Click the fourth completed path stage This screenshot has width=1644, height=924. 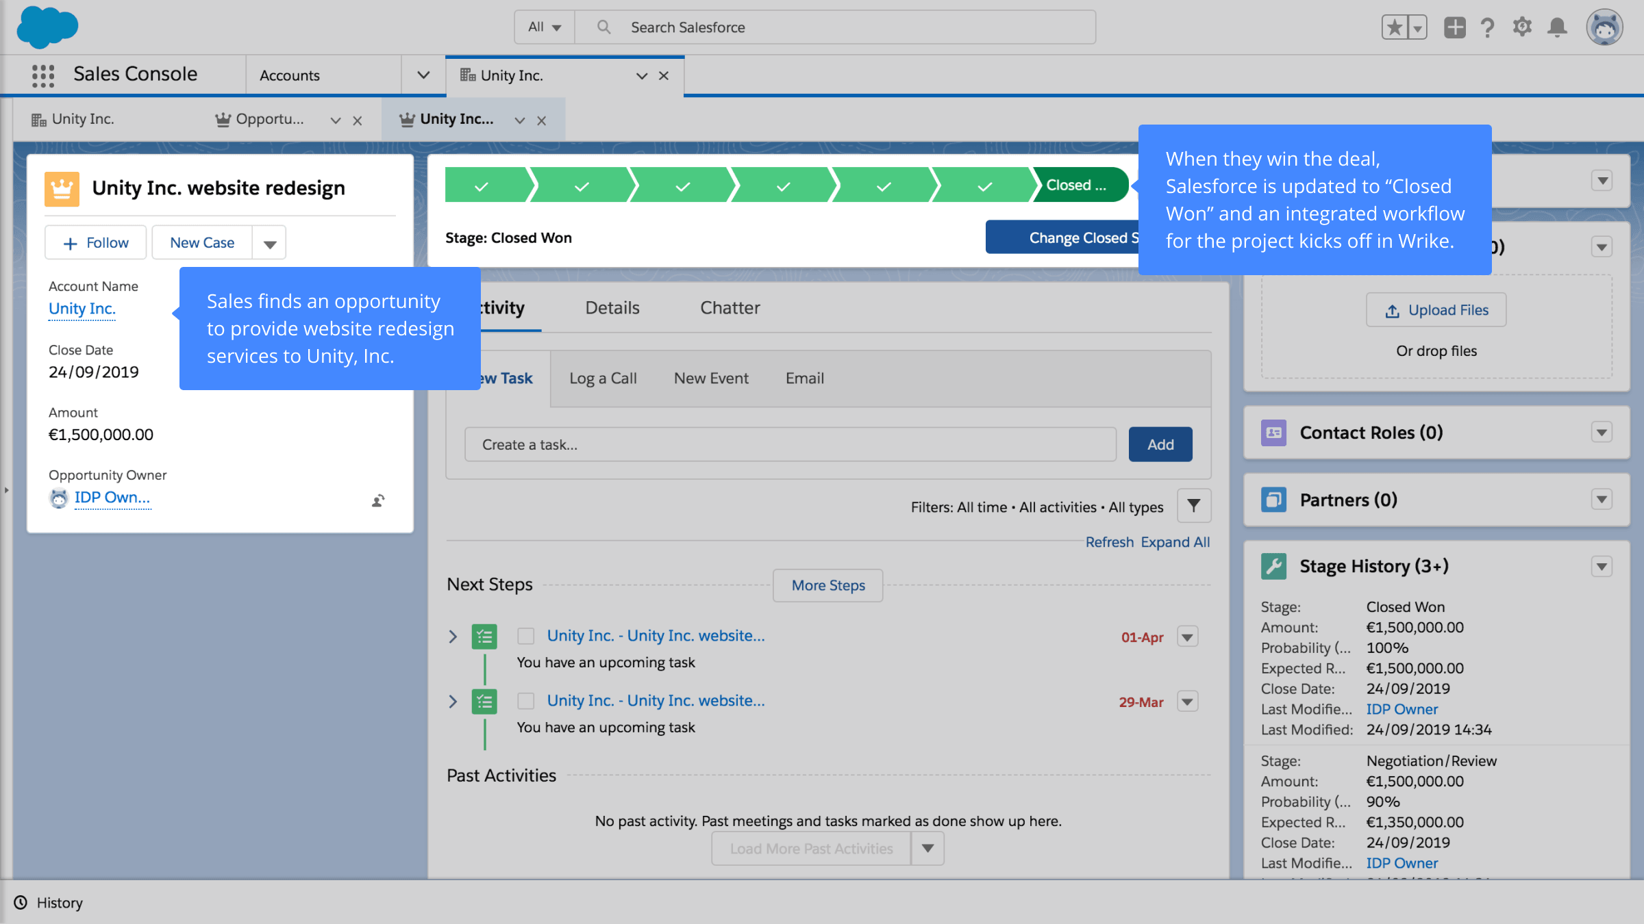784,185
